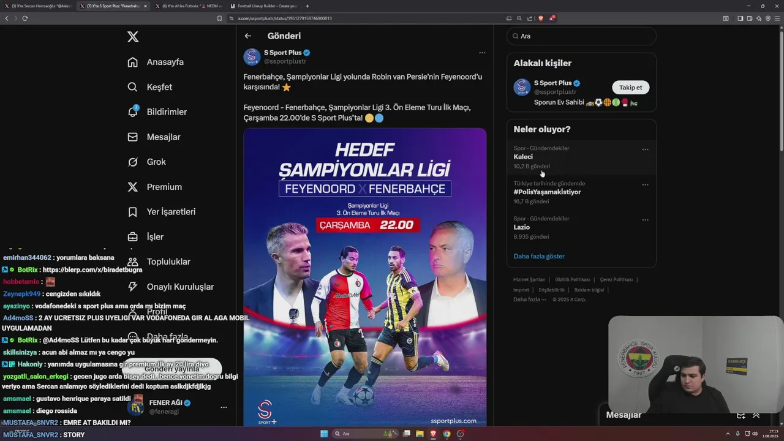Switch to Football Lineup Builder tab
Viewport: 784px width, 441px height.
264,6
